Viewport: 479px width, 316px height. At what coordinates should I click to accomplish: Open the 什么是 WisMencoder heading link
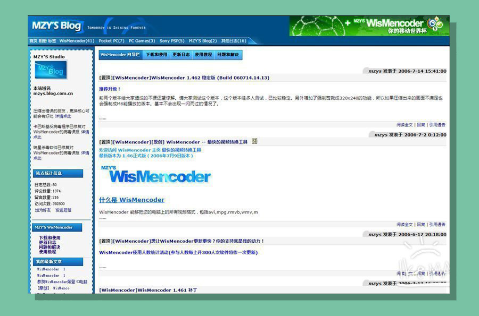(131, 200)
